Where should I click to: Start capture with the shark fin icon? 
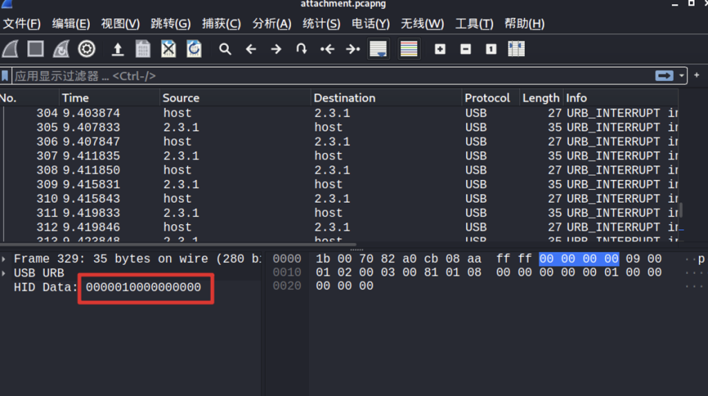(10, 49)
